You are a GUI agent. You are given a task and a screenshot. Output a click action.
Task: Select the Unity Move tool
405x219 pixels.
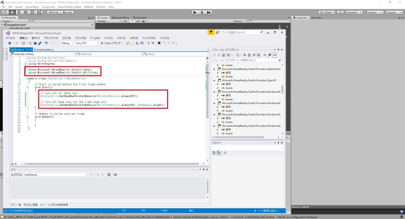click(12, 12)
